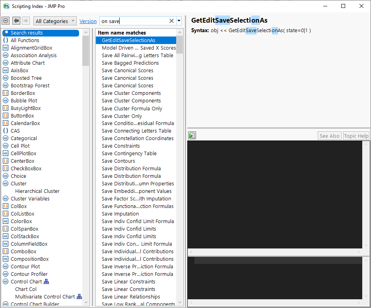Select Cluster Variables category
Screen dimensions: 371x308
[30, 198]
